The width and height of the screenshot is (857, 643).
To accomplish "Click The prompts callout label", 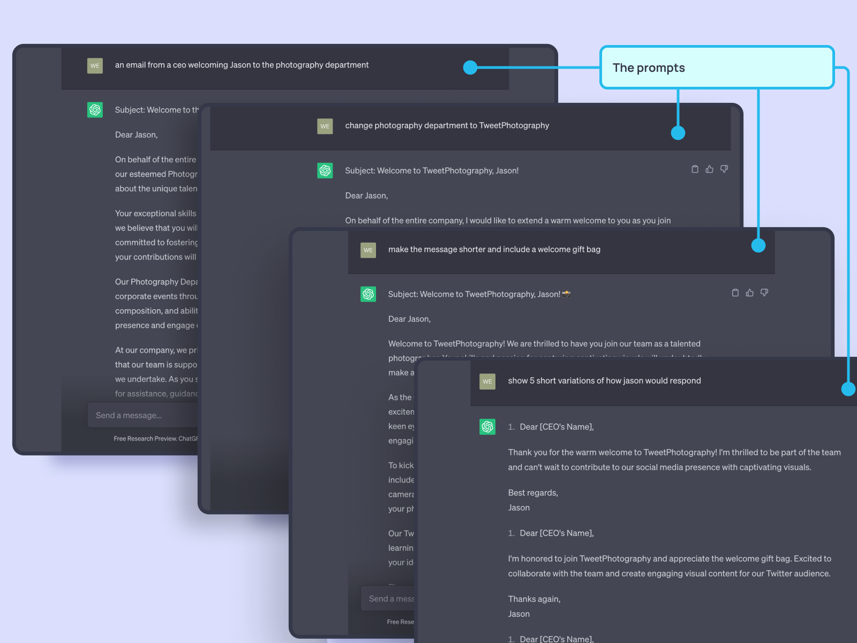I will coord(649,68).
